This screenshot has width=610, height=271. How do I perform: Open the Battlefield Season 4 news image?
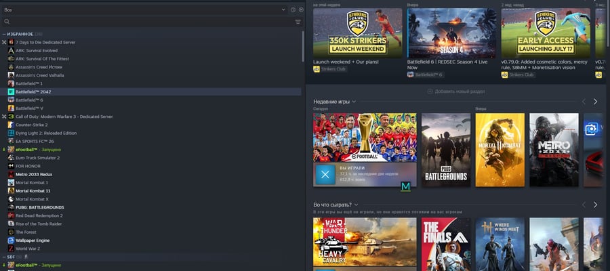point(451,33)
